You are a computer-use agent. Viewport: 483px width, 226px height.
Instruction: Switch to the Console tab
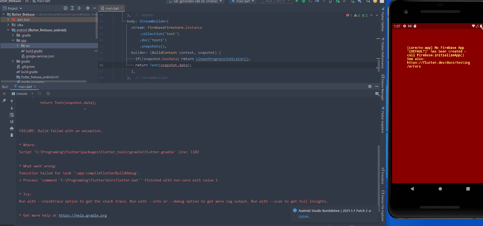tap(19, 94)
